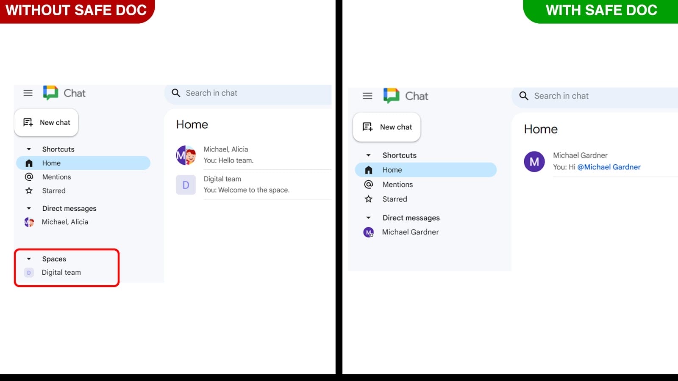Screen dimensions: 678x381
Task: Click Michael Gardner's purple avatar
Action: [534, 162]
